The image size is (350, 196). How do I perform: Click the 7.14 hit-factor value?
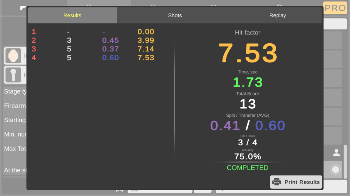point(146,49)
